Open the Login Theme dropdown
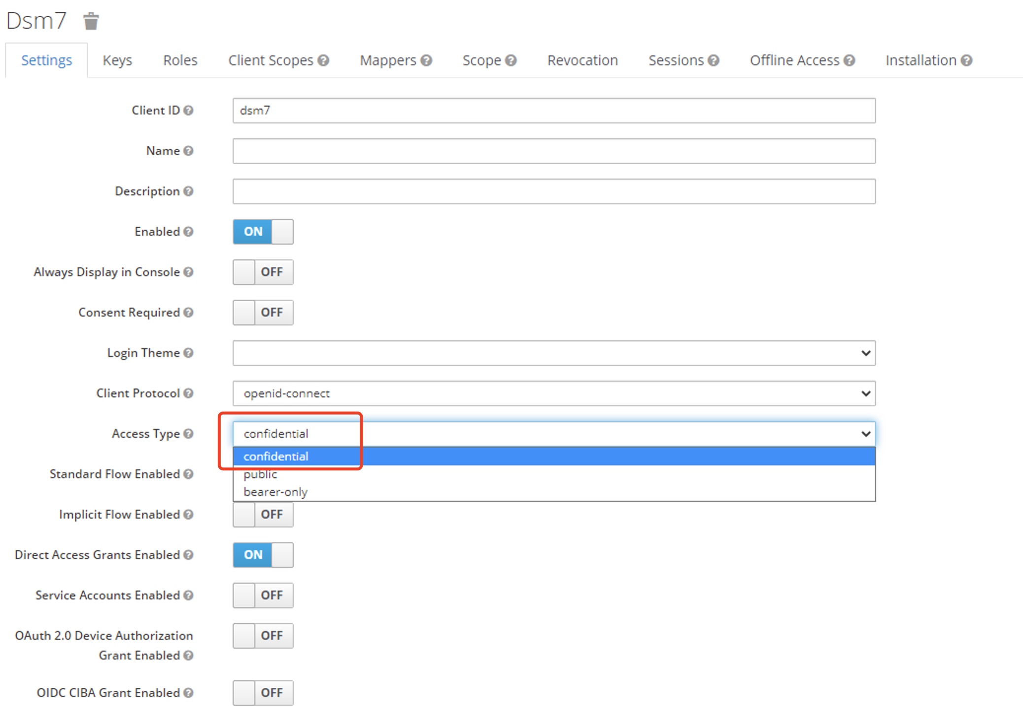This screenshot has width=1023, height=707. (x=554, y=353)
